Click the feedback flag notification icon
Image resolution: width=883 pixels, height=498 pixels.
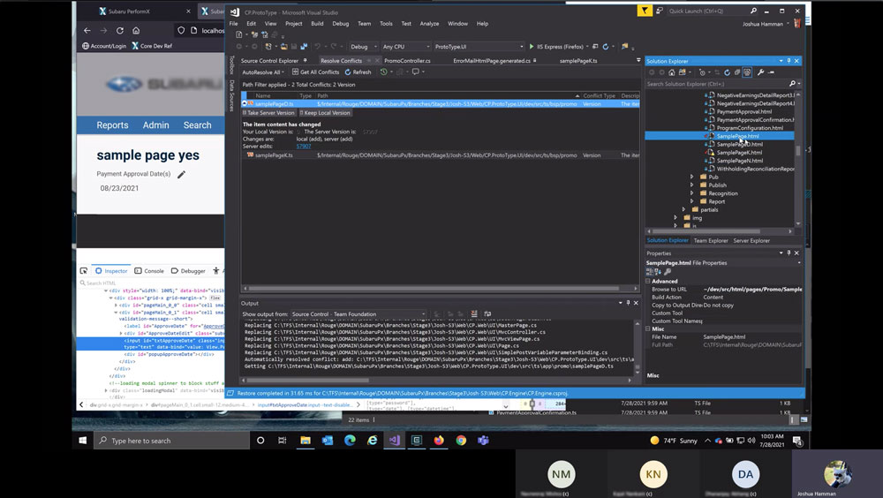point(645,11)
